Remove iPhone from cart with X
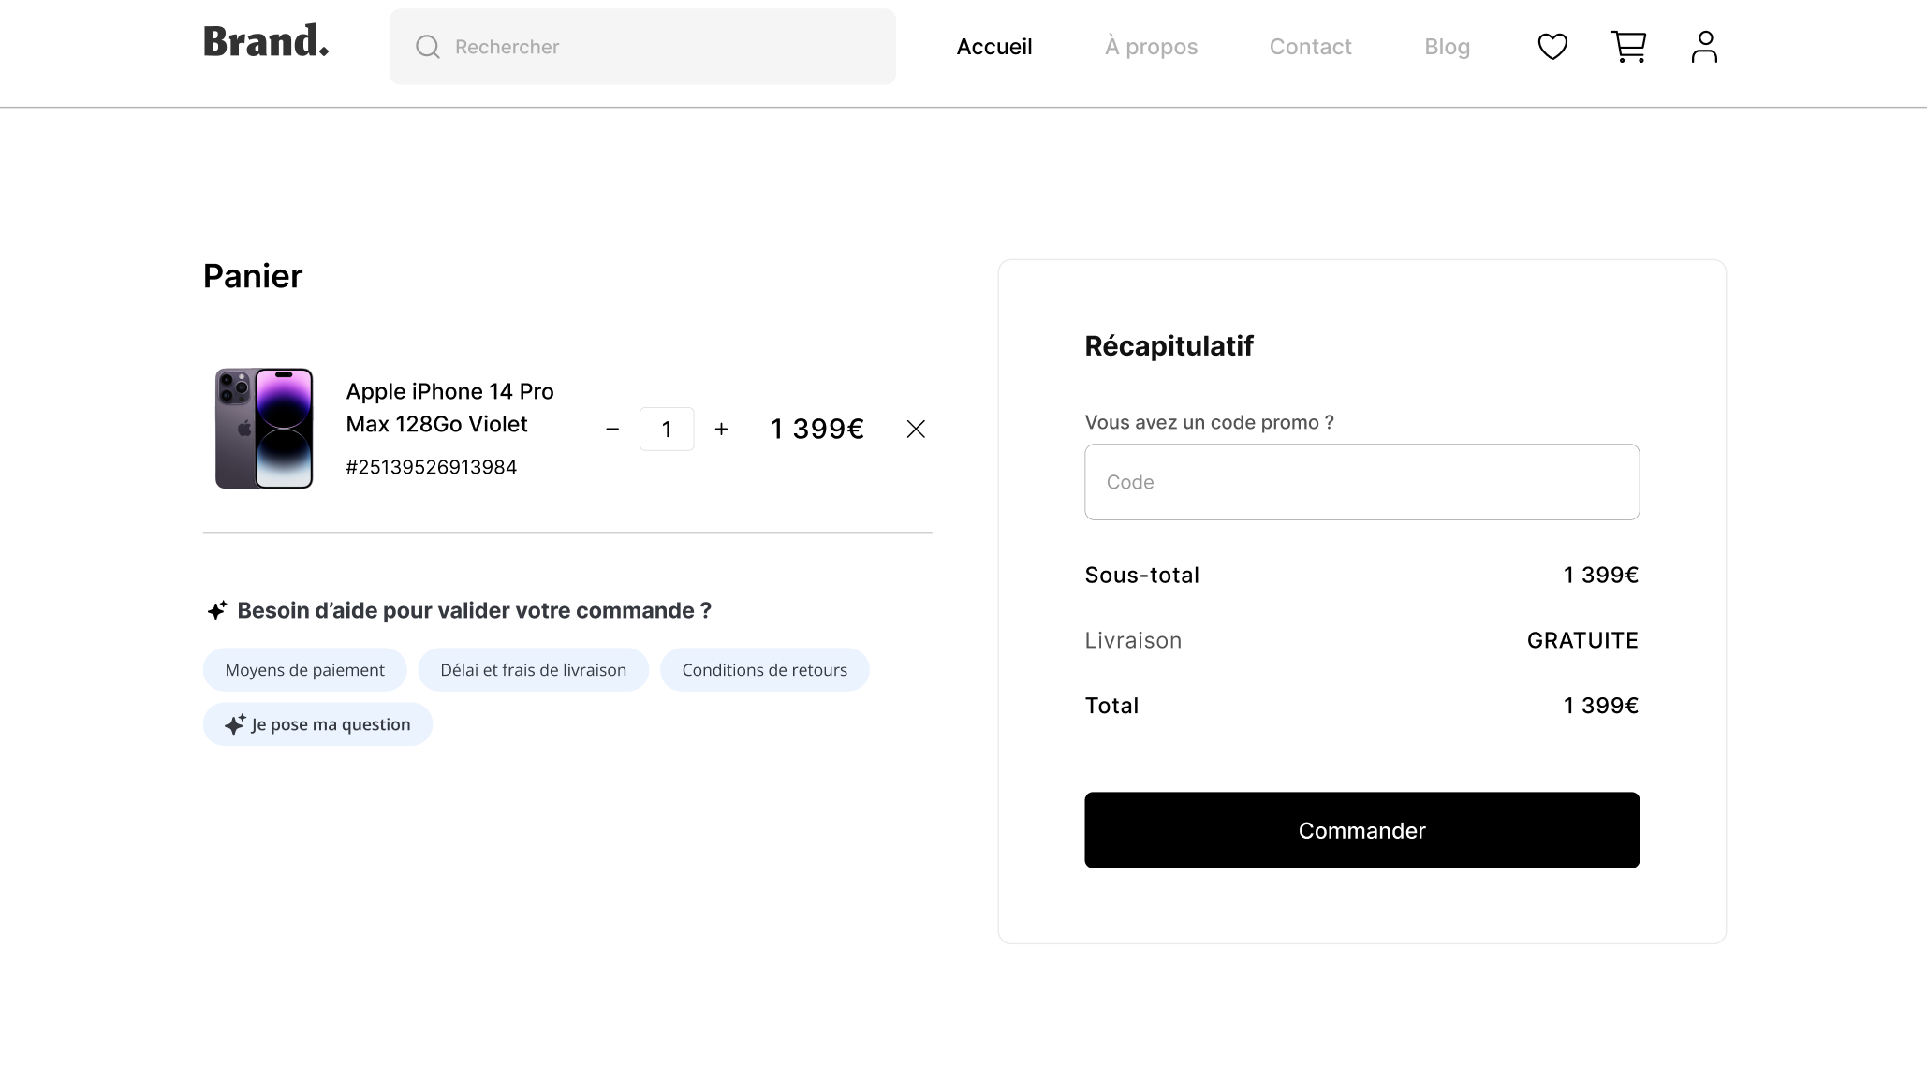This screenshot has width=1927, height=1065. click(x=916, y=429)
